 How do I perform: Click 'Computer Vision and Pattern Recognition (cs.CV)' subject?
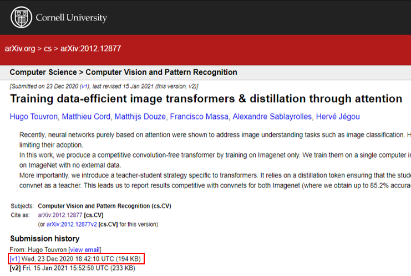point(105,206)
